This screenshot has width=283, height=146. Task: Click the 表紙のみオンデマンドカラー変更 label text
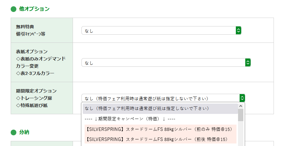coord(41,62)
